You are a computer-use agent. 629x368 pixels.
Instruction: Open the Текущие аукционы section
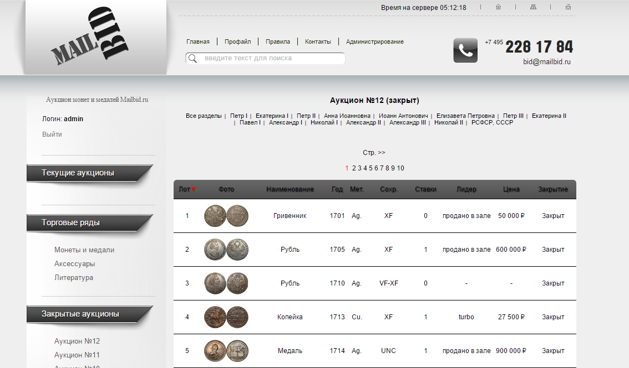[x=90, y=173]
